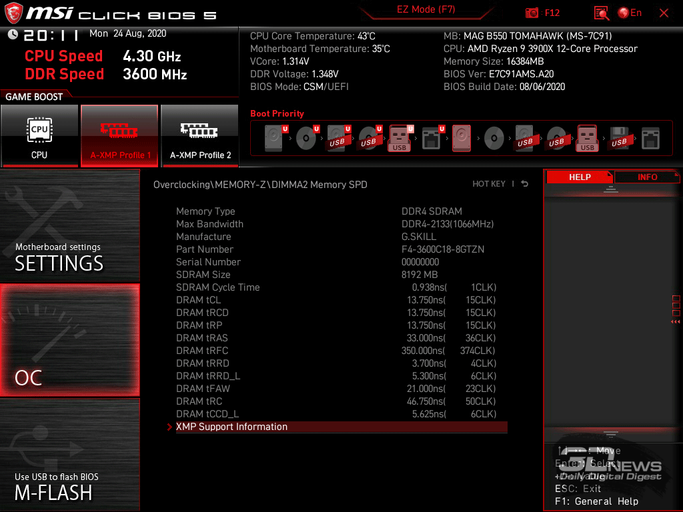Disable A-XMP Profile 1
This screenshot has height=512, width=683.
tap(119, 135)
